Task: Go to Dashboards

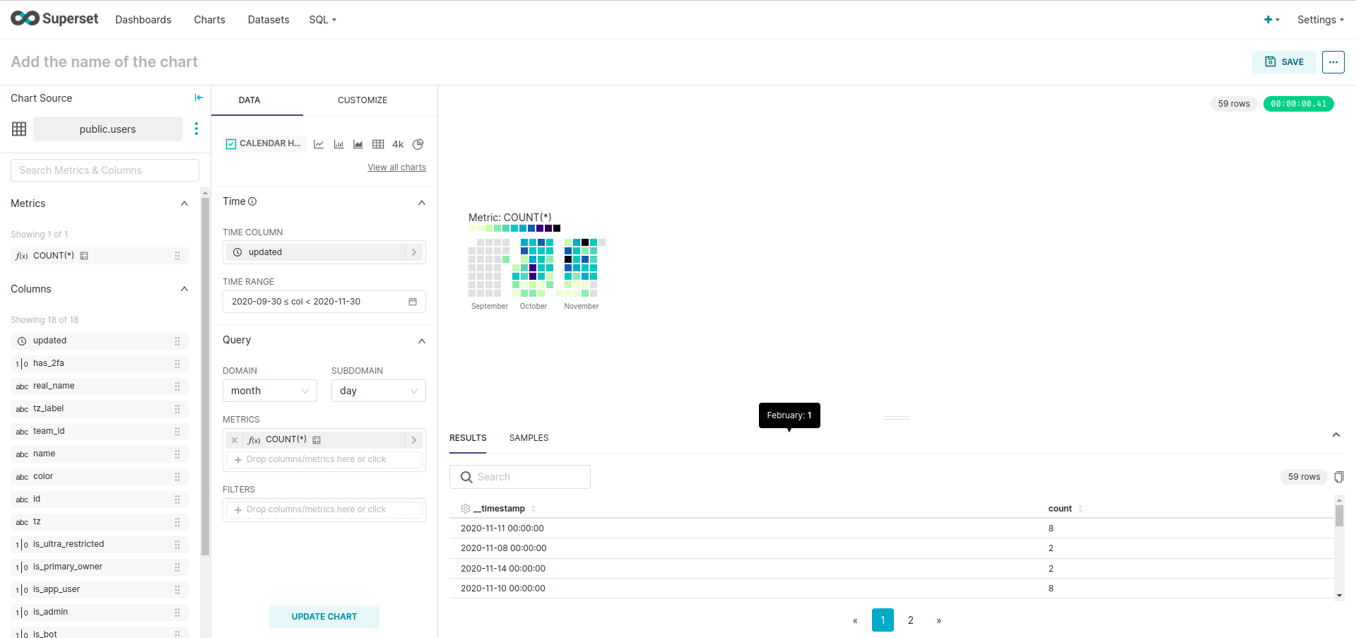Action: 143,20
